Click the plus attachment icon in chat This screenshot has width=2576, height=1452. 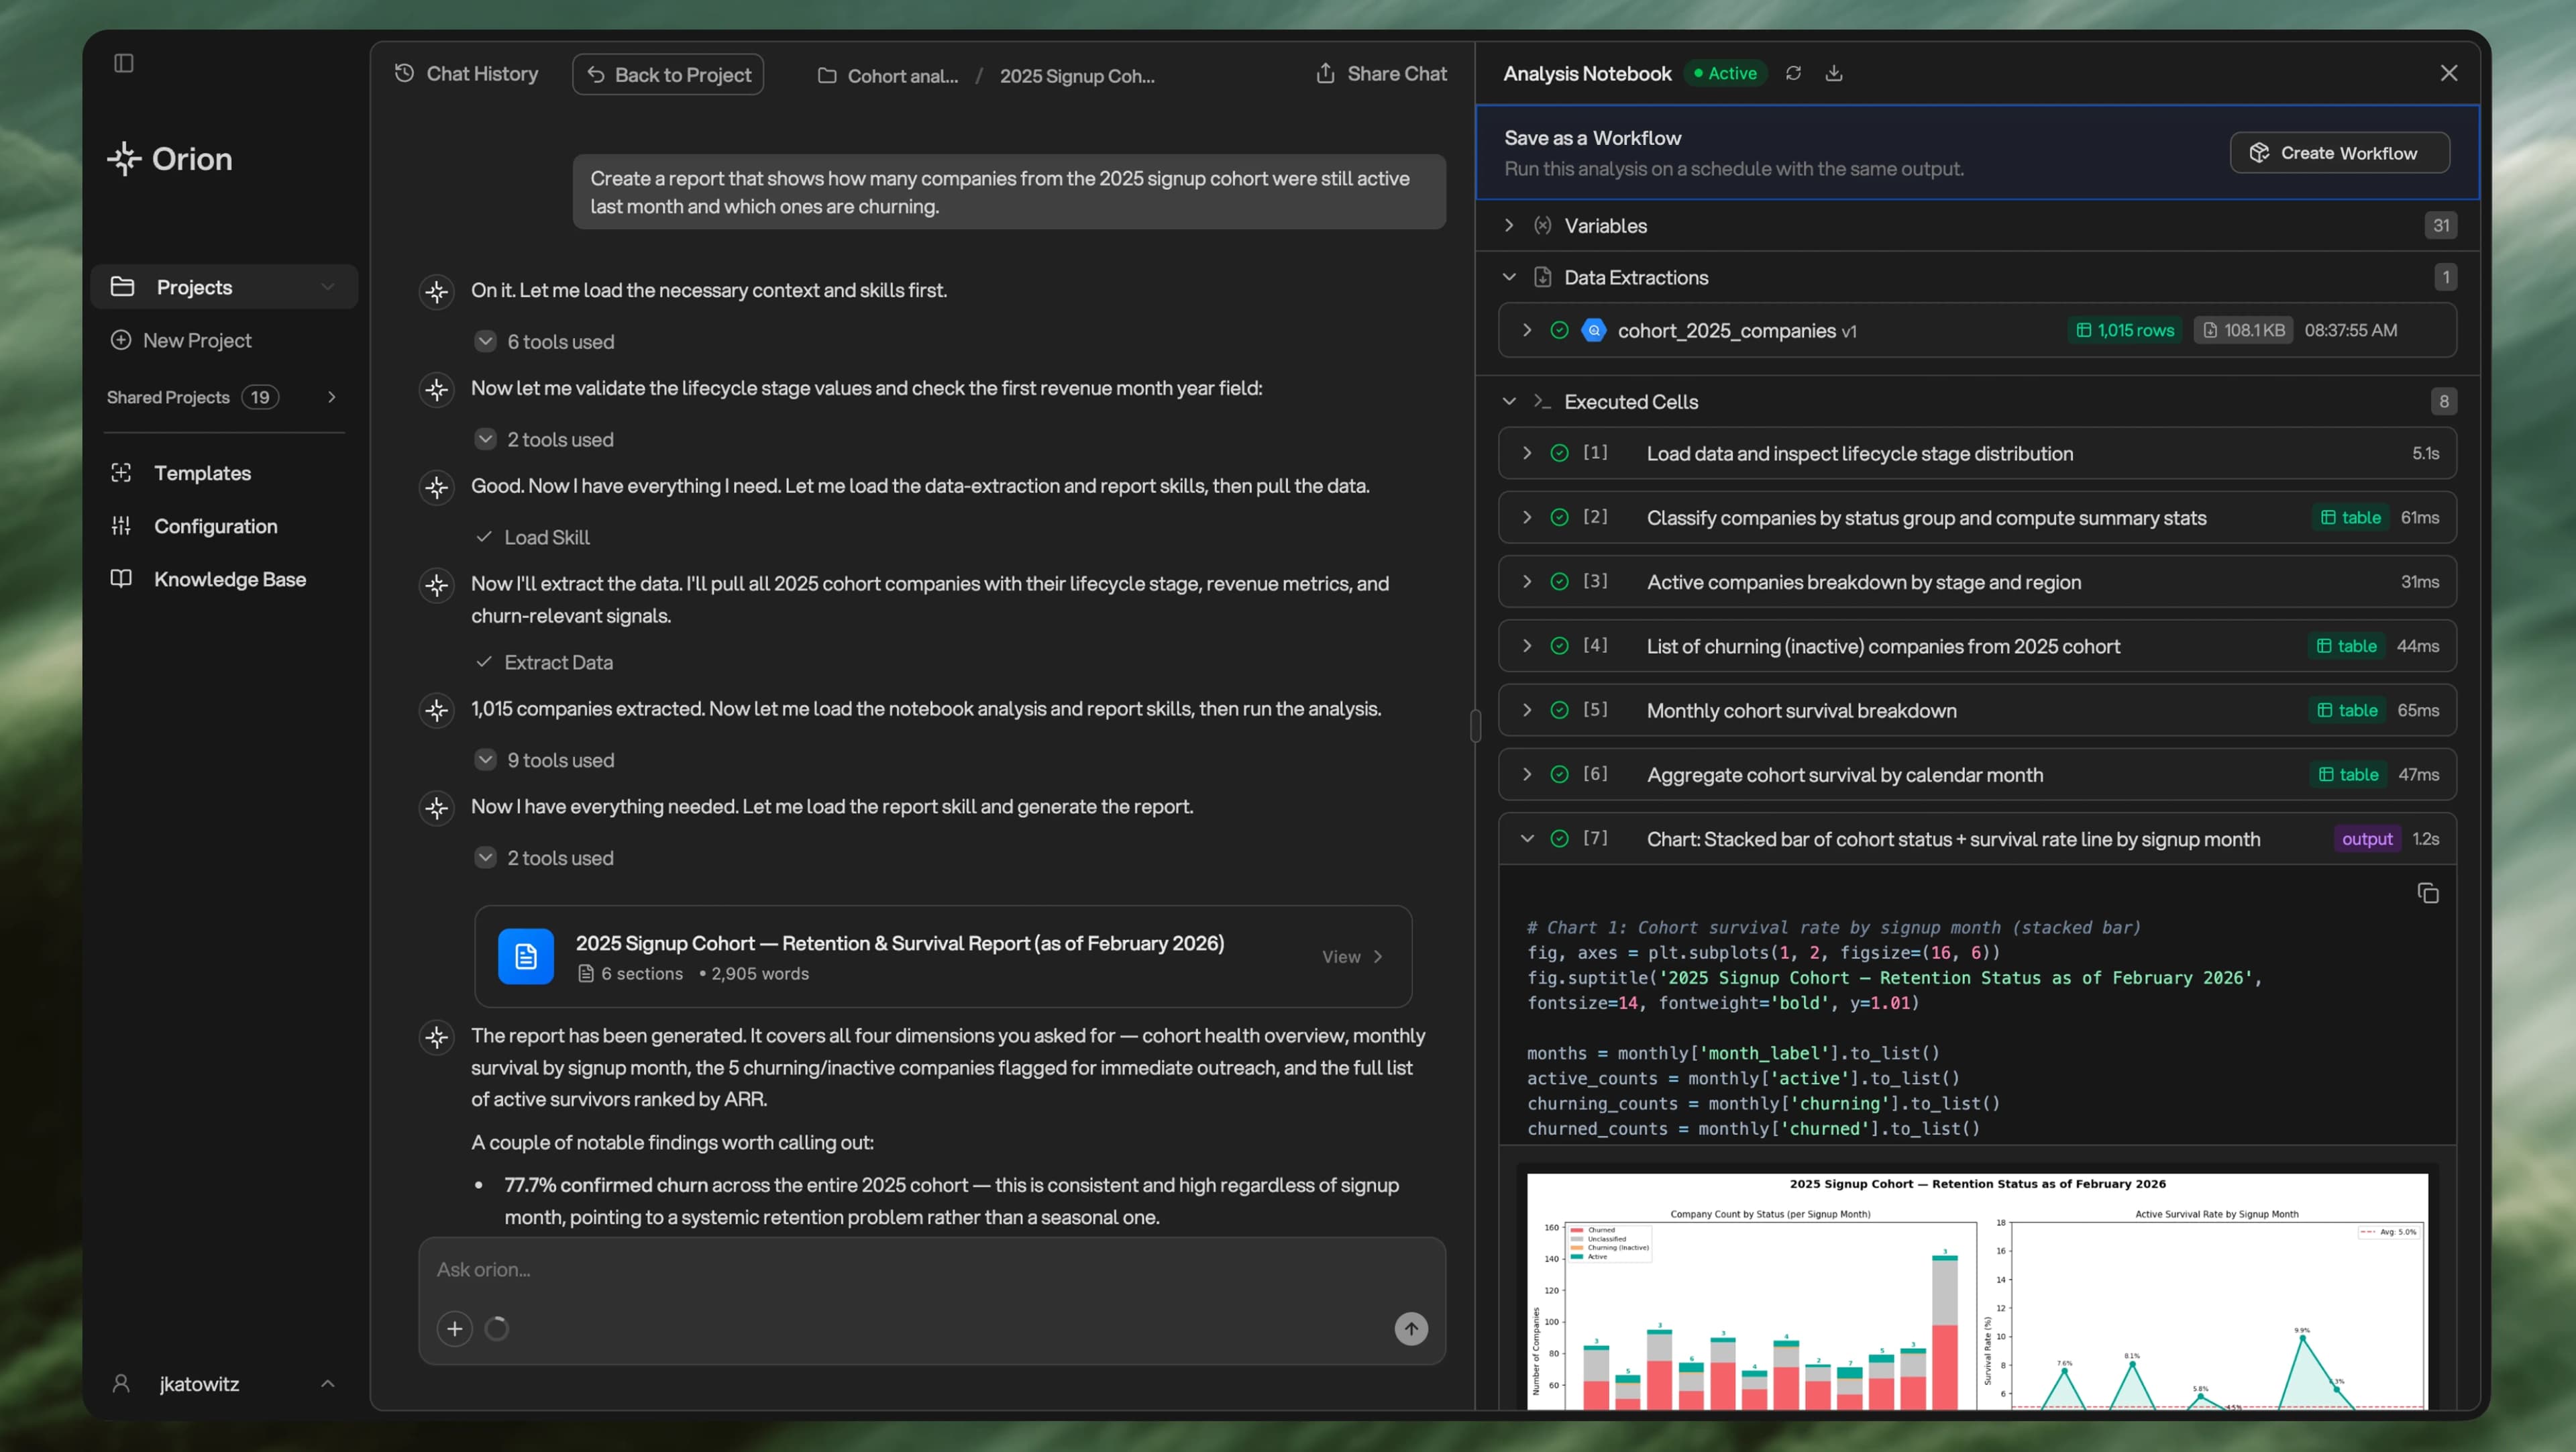coord(455,1329)
